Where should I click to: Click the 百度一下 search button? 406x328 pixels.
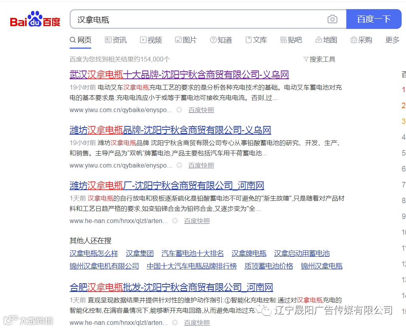374,19
